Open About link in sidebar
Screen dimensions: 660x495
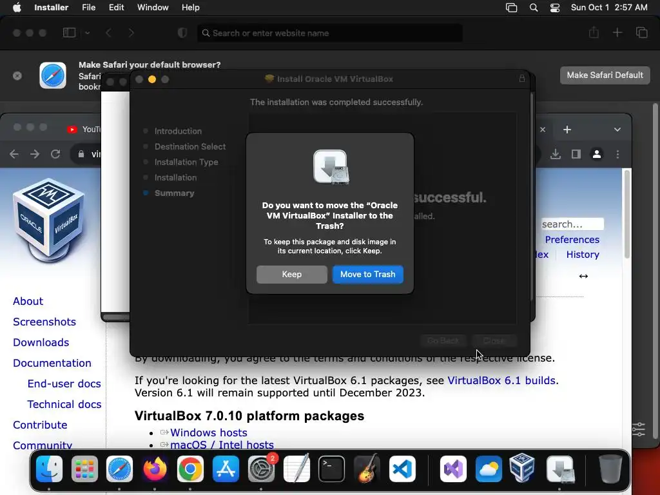click(x=28, y=302)
